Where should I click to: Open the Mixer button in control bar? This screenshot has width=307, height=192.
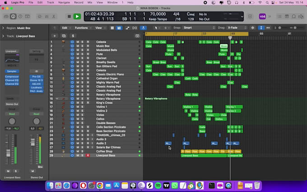(x=47, y=16)
